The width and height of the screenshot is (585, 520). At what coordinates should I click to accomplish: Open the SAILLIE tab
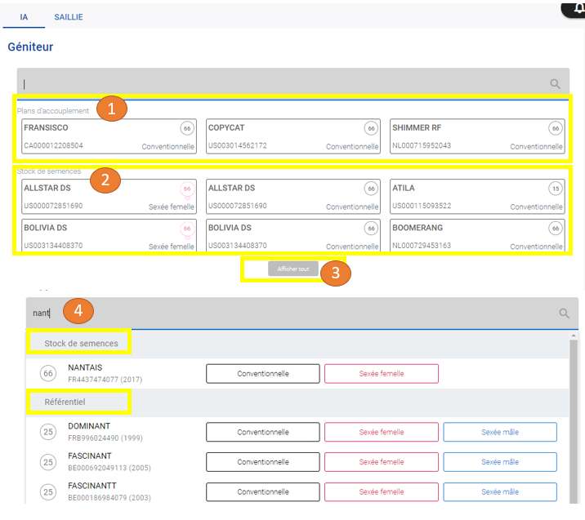(69, 17)
